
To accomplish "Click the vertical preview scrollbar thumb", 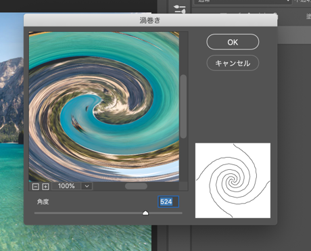I will pyautogui.click(x=183, y=106).
